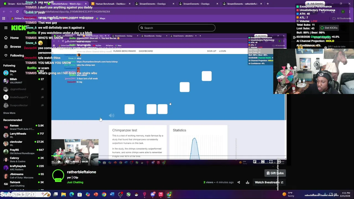Open Microsoft Edge from the taskbar
Viewport: 354px width, 199px height.
[72, 195]
